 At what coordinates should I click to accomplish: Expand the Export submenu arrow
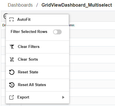tap(63, 97)
